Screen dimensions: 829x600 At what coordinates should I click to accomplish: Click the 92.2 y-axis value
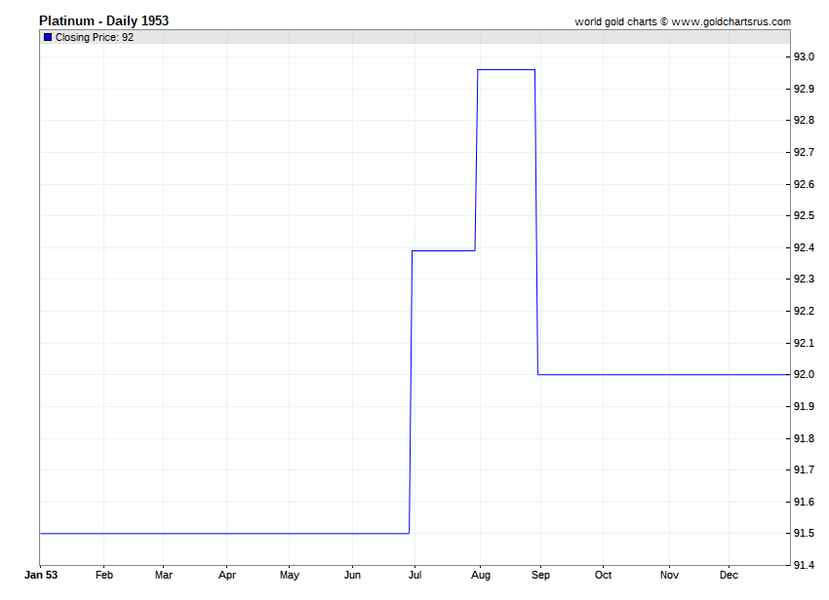804,311
